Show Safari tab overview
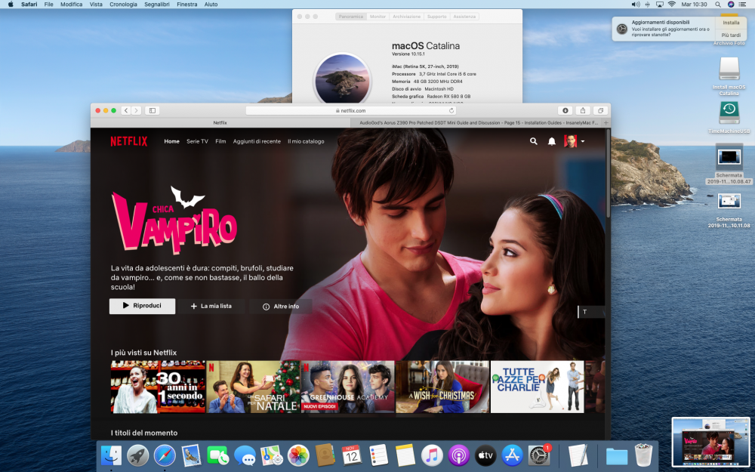 click(600, 110)
